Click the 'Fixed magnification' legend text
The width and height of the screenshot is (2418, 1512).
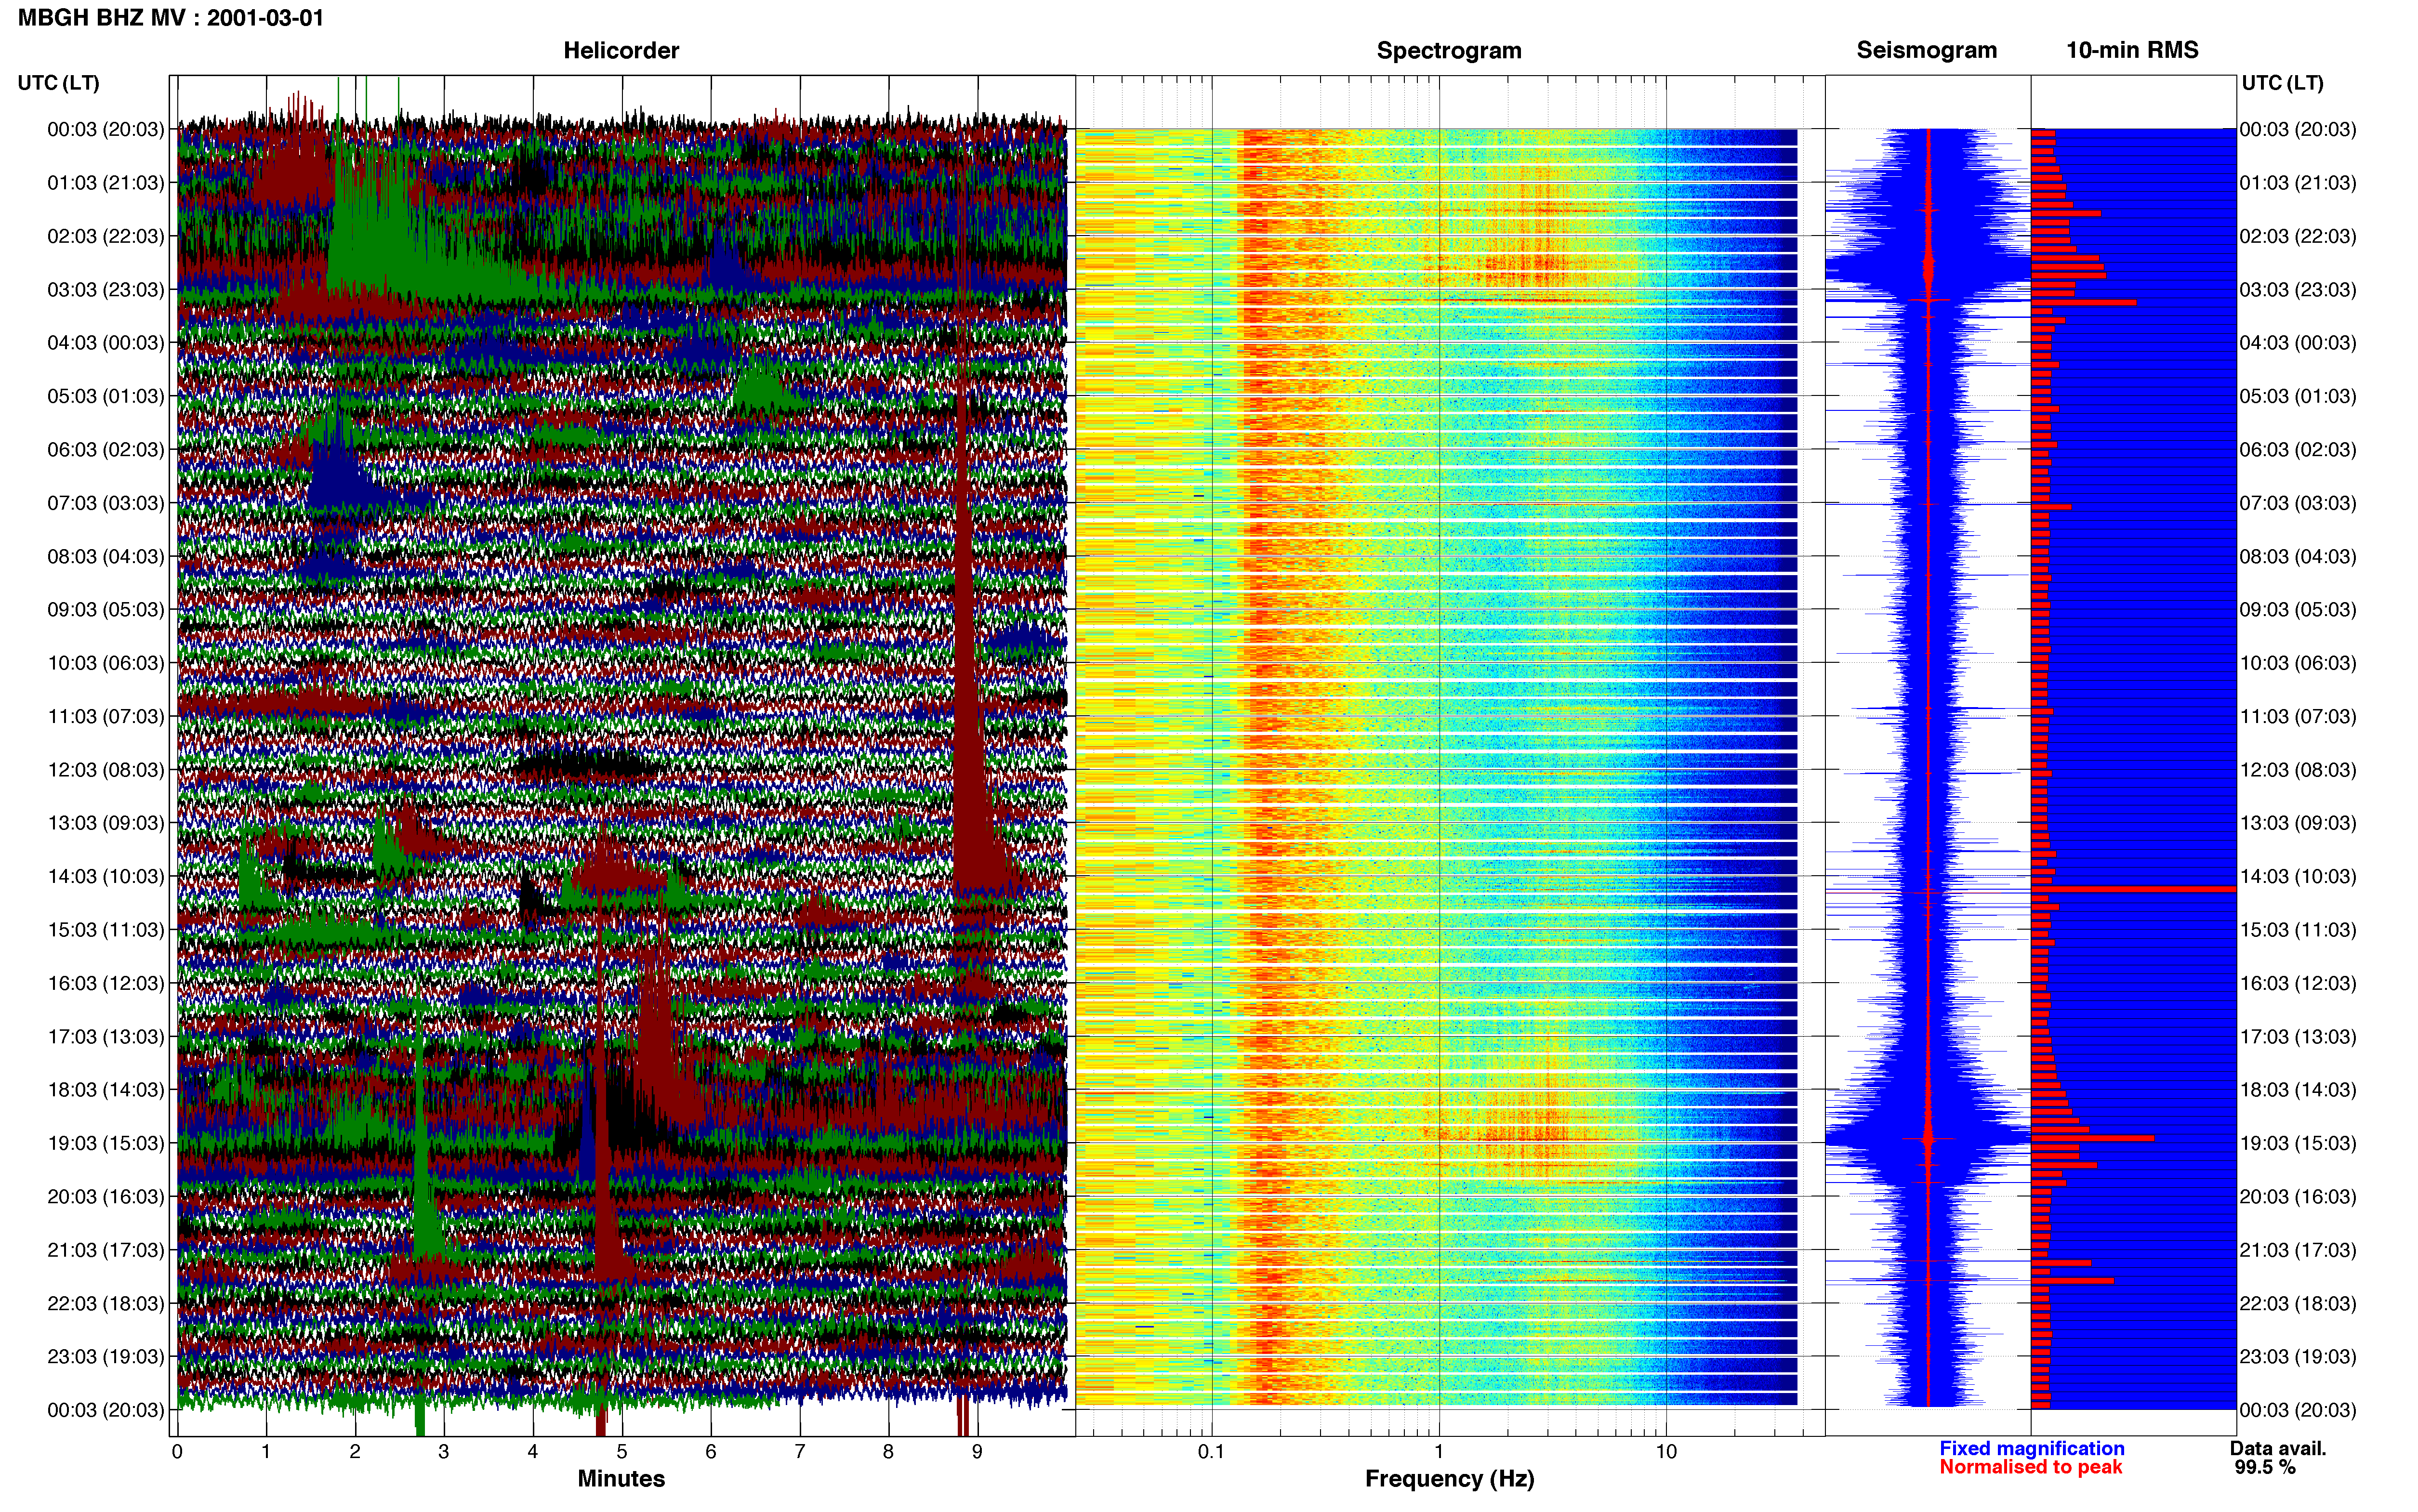[2031, 1448]
